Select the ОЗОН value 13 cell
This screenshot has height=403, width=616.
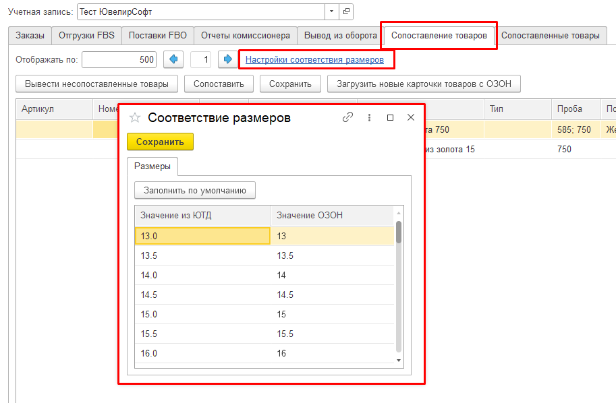coord(333,236)
